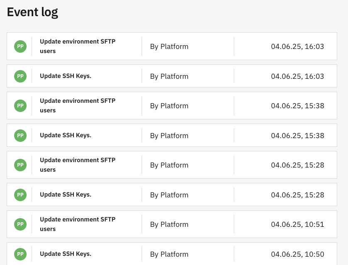Click the timestamp 04.06.25, 10:50
348x265 pixels.
click(297, 254)
